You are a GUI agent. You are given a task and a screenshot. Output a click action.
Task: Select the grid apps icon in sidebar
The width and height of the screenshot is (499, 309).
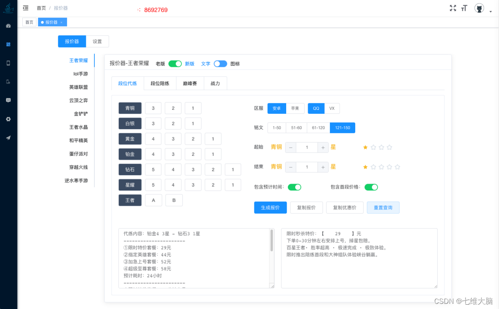click(x=8, y=44)
